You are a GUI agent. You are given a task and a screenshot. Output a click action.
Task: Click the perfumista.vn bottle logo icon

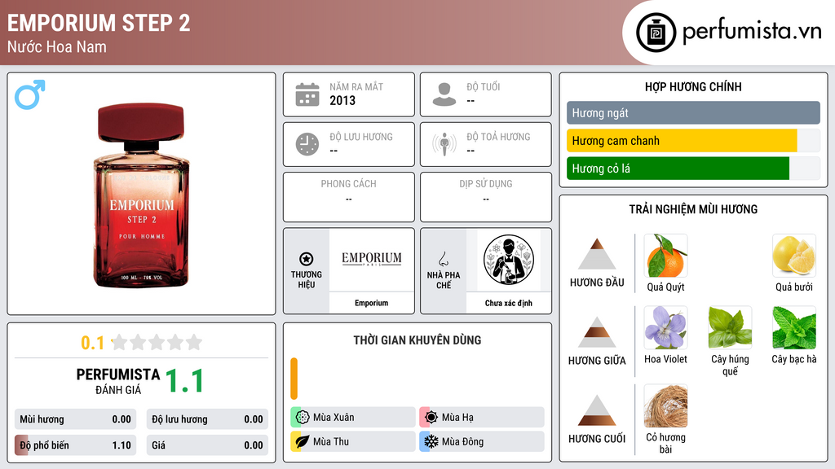tap(656, 33)
